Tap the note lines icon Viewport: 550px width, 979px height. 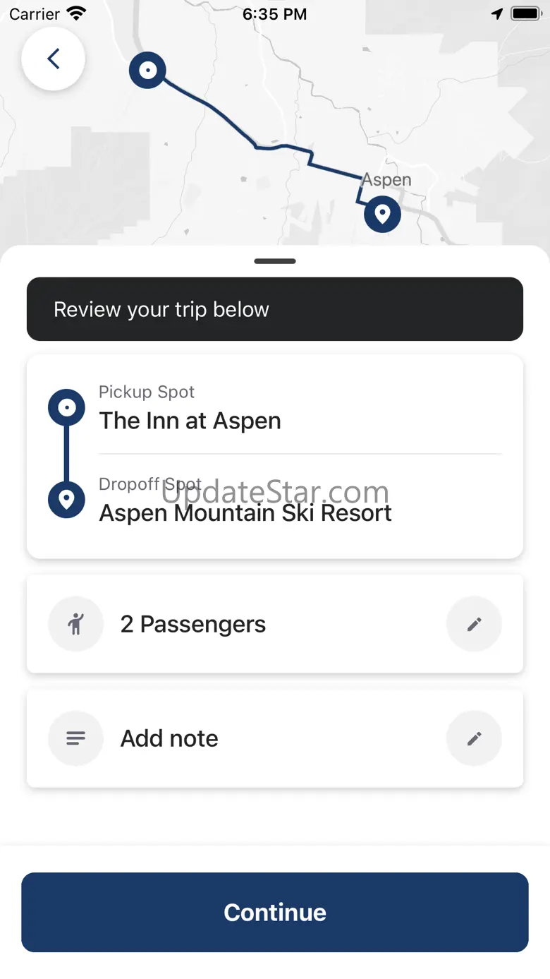(75, 738)
